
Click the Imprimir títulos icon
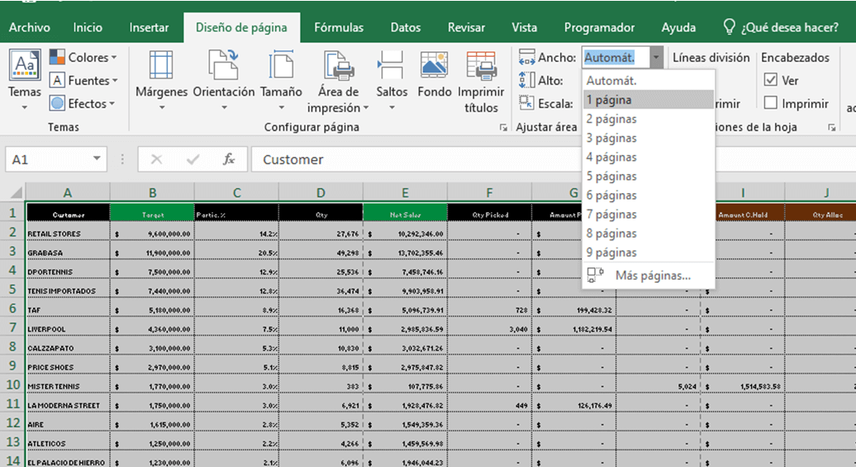point(481,65)
